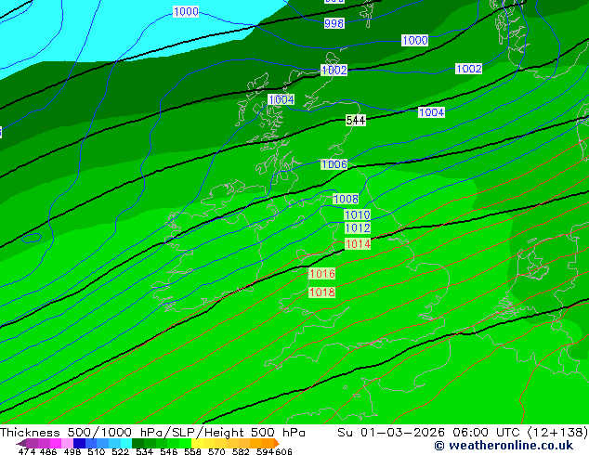Click the black 544 height contour label
This screenshot has height=455, width=589.
click(356, 120)
